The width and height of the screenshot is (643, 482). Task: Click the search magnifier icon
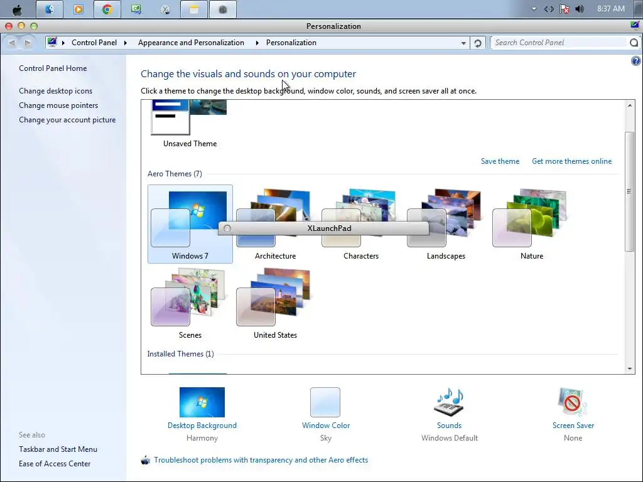pos(634,43)
